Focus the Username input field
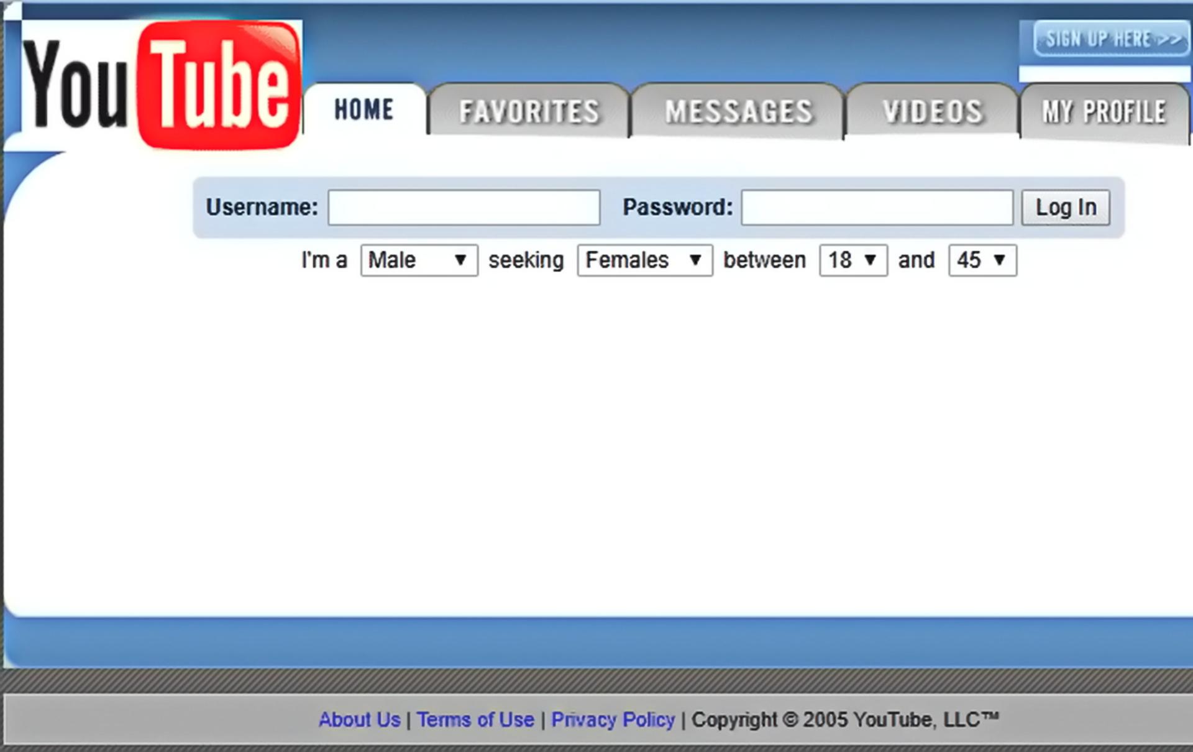Viewport: 1193px width, 752px height. coord(464,208)
